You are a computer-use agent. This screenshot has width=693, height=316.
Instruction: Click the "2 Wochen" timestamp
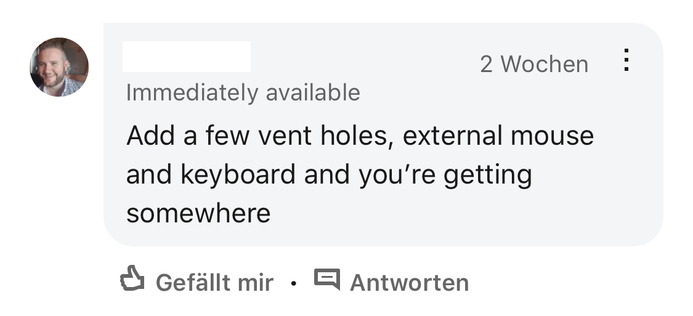(533, 64)
